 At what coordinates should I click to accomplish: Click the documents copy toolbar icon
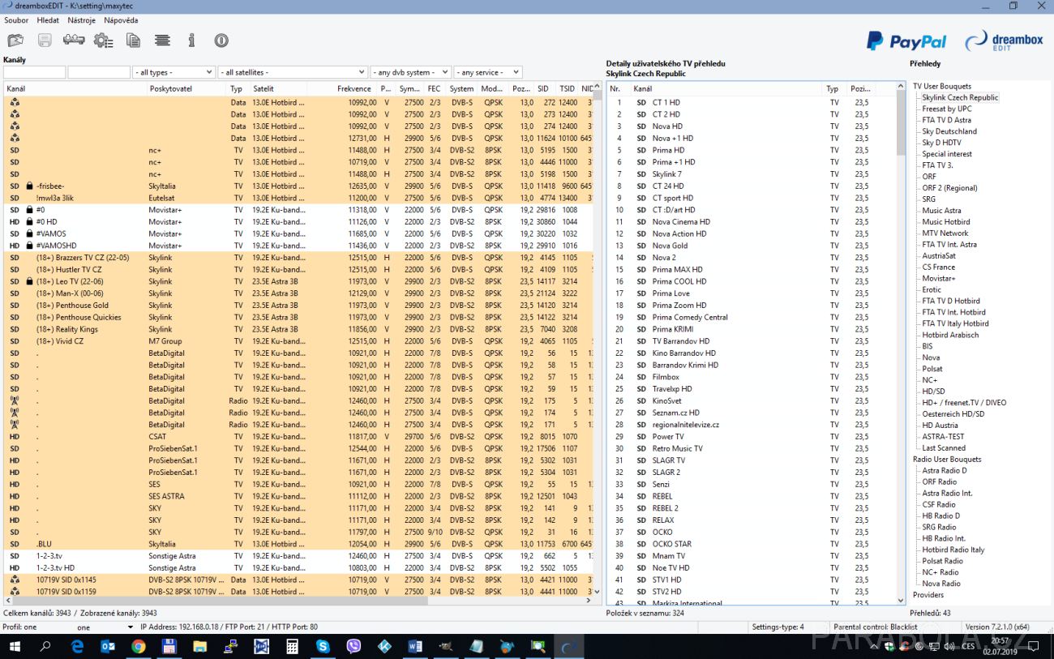[x=133, y=40]
